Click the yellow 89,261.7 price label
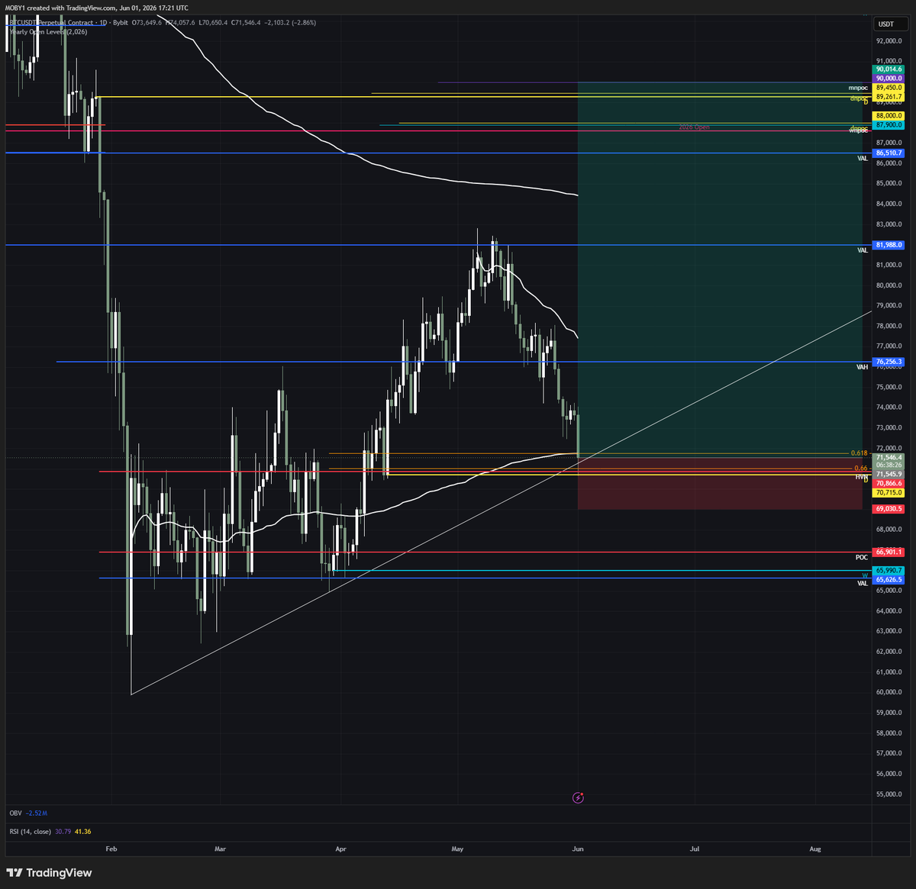Screen dimensions: 916x889 pyautogui.click(x=889, y=97)
